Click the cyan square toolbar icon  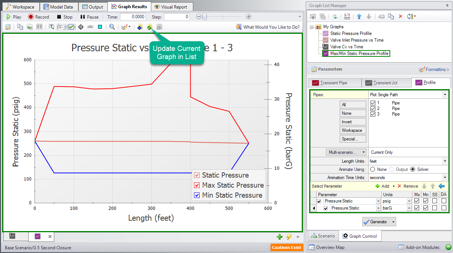(x=100, y=27)
